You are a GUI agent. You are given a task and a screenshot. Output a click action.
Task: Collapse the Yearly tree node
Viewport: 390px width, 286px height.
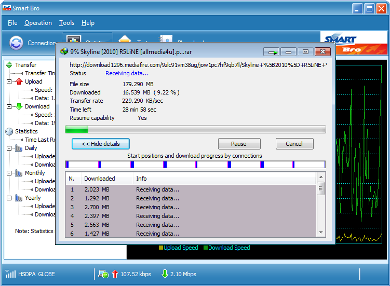[x=9, y=198]
